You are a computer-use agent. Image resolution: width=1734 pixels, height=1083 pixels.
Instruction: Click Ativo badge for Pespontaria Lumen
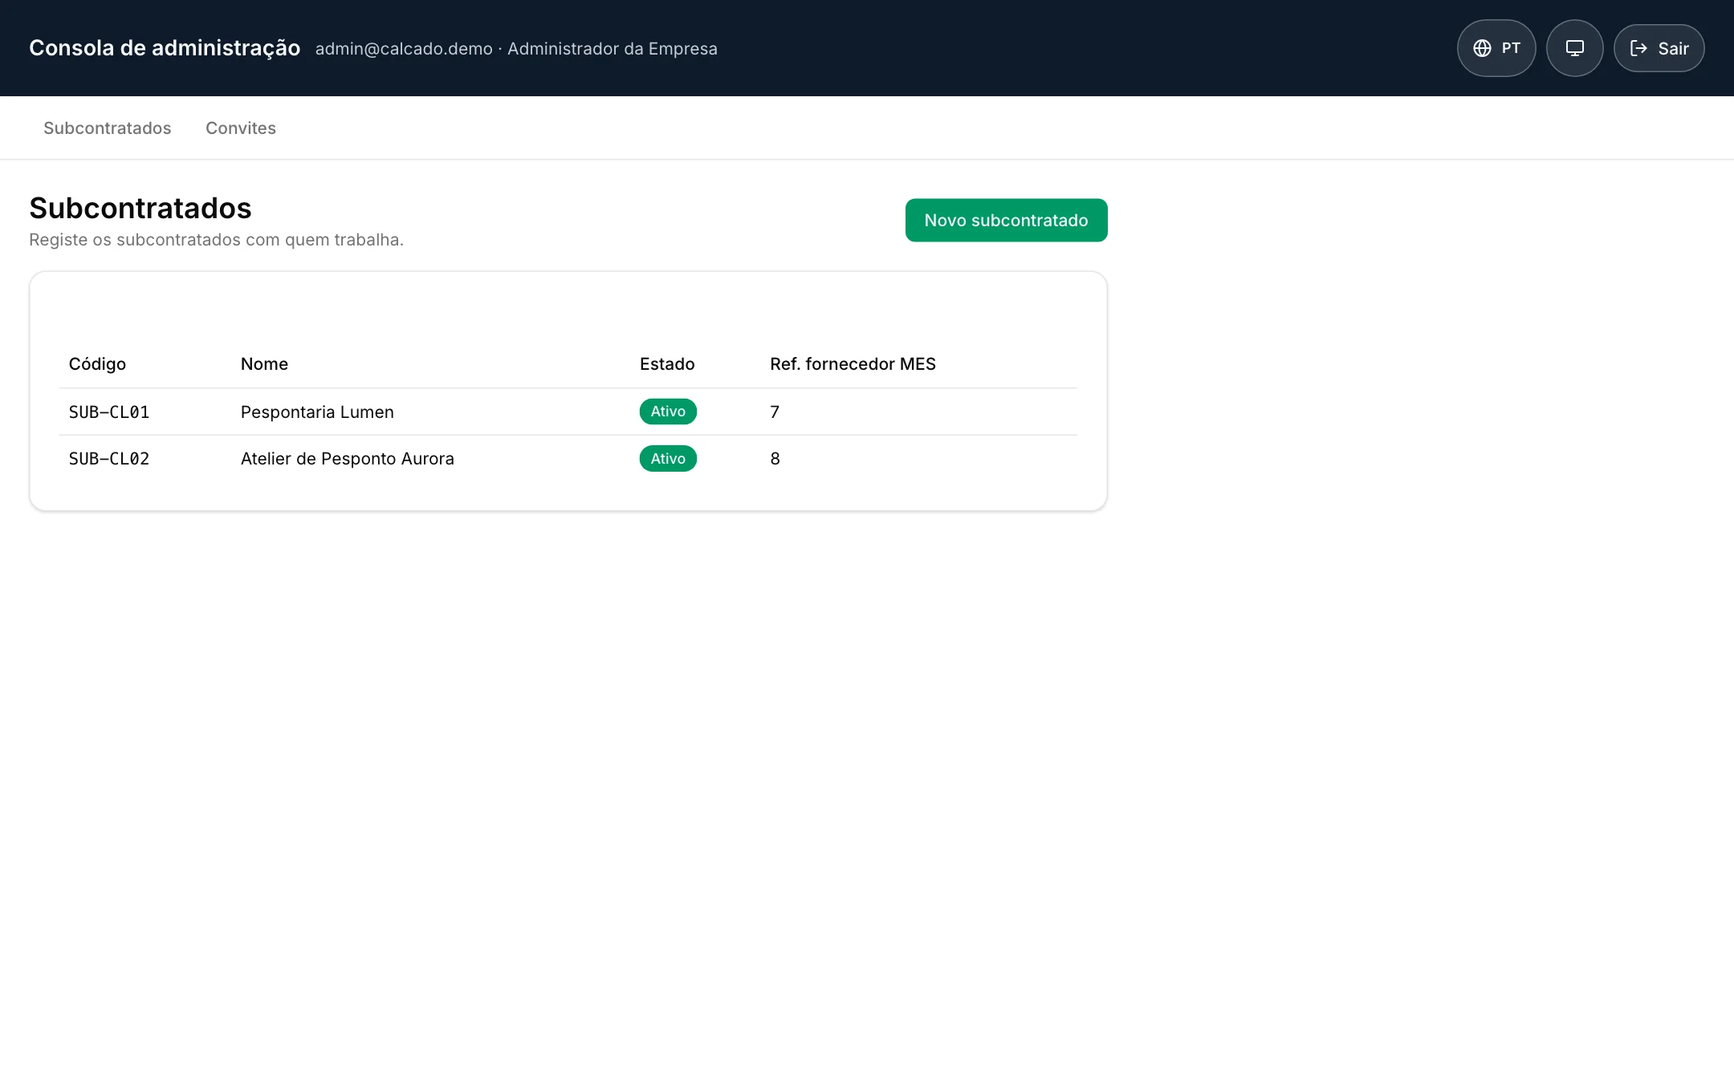click(x=668, y=412)
